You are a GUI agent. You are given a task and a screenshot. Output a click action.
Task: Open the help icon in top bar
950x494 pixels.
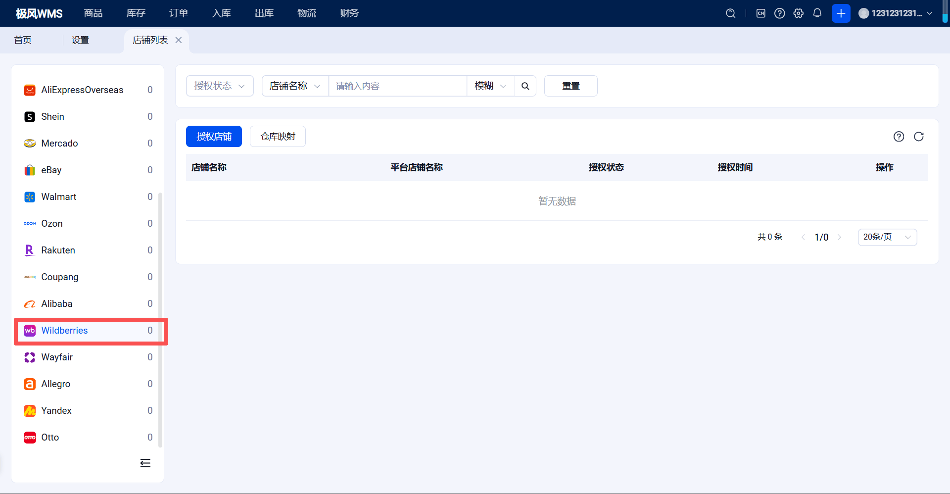(780, 13)
